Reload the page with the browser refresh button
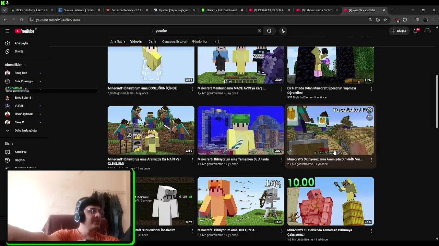This screenshot has width=439, height=246. (22, 20)
